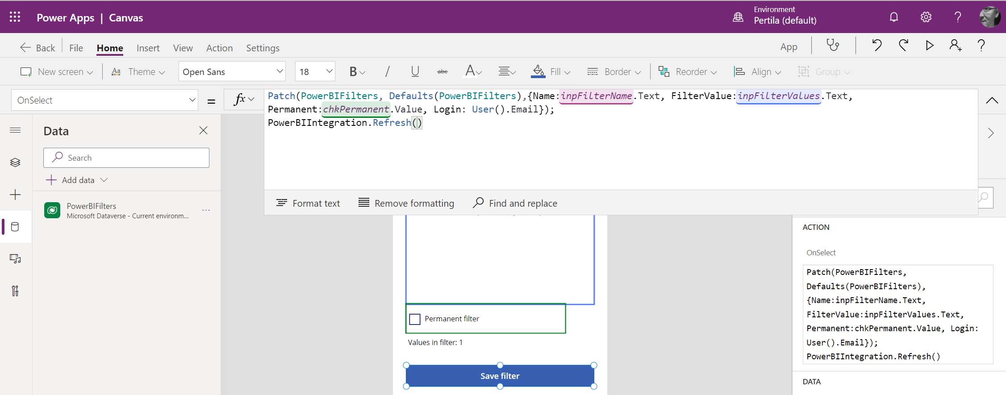Toggle the Permanent filter checkbox
1006x395 pixels.
[415, 319]
